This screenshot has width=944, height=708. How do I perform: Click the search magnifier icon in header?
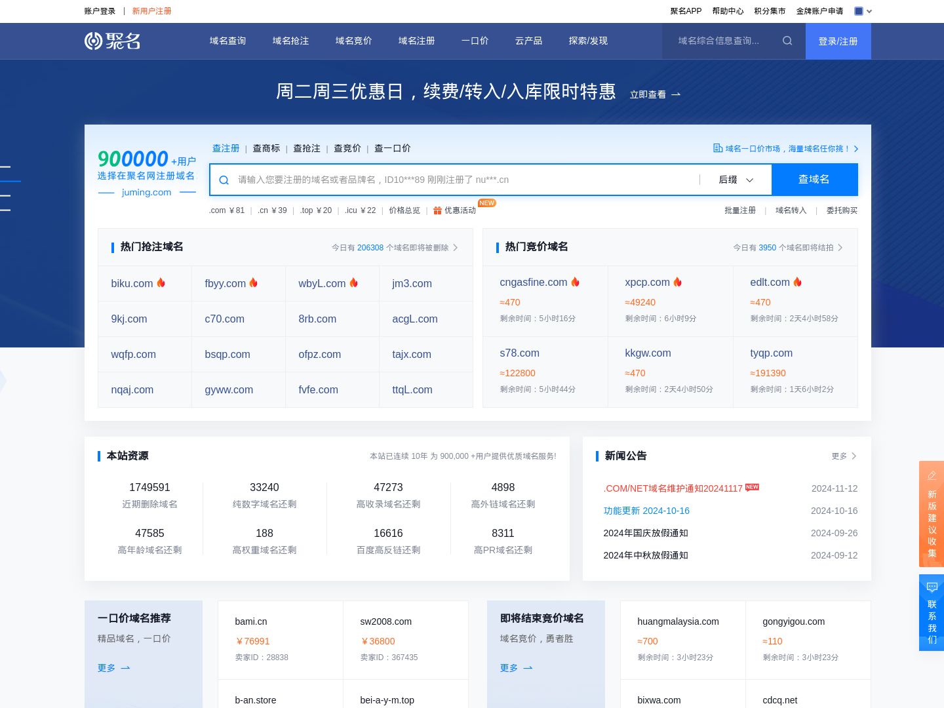(787, 41)
